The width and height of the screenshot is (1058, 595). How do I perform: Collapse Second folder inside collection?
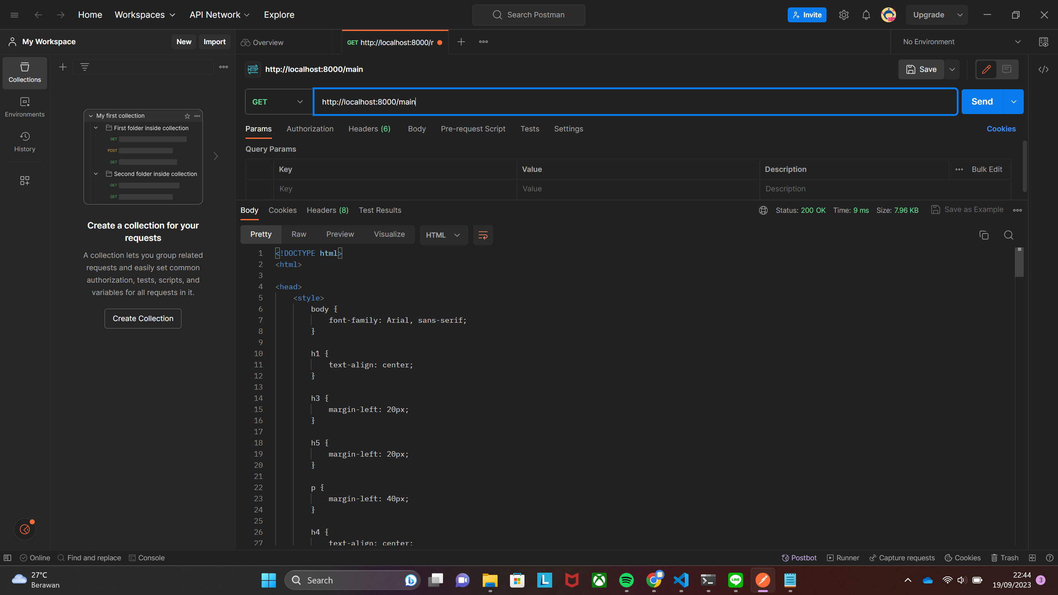[96, 174]
